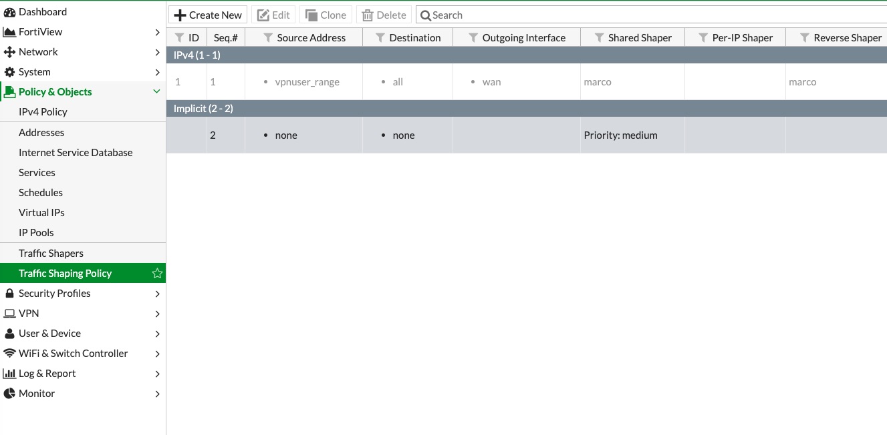This screenshot has height=435, width=887.
Task: Click the Per-IP Shaper column filter icon
Action: pyautogui.click(x=703, y=38)
